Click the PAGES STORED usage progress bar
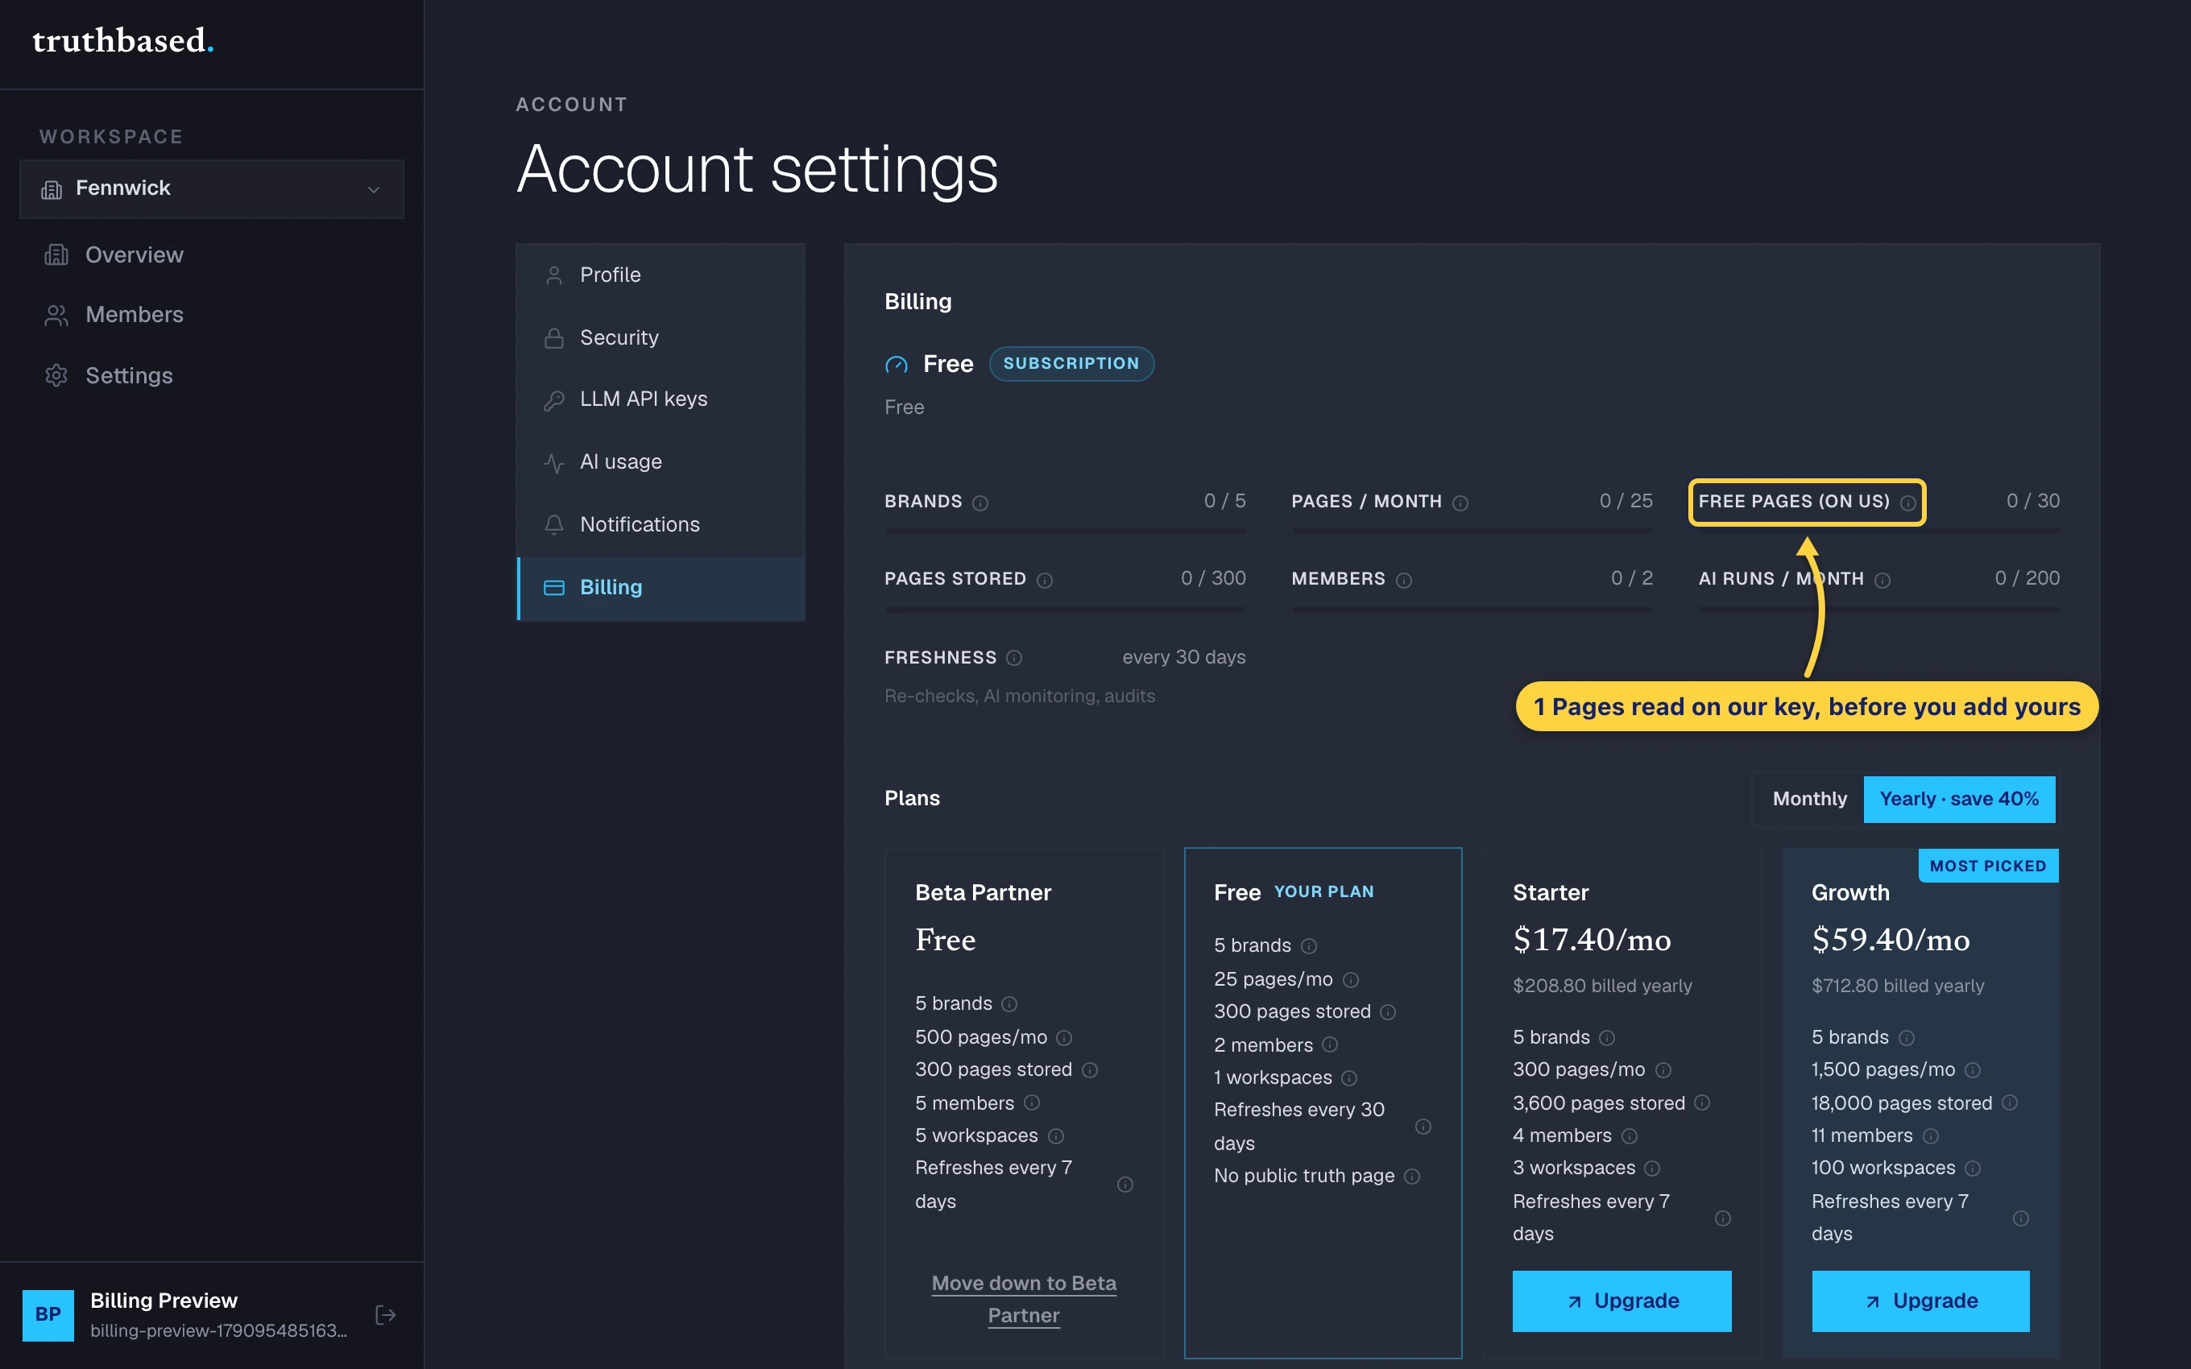2191x1369 pixels. coord(1065,609)
